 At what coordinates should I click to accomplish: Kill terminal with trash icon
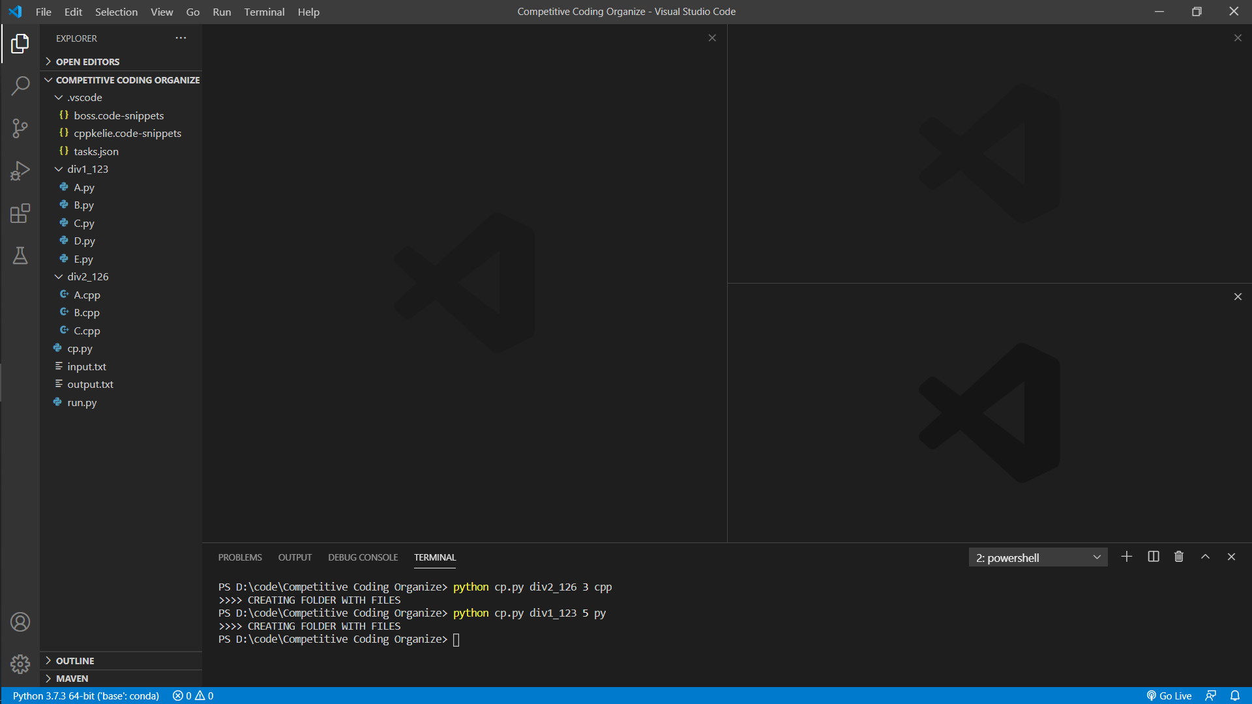1179,557
